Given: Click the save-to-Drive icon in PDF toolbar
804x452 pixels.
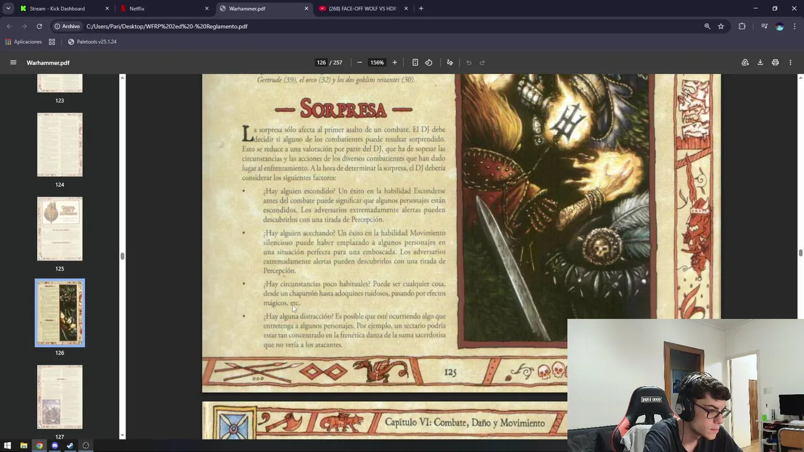Looking at the screenshot, I should (745, 62).
